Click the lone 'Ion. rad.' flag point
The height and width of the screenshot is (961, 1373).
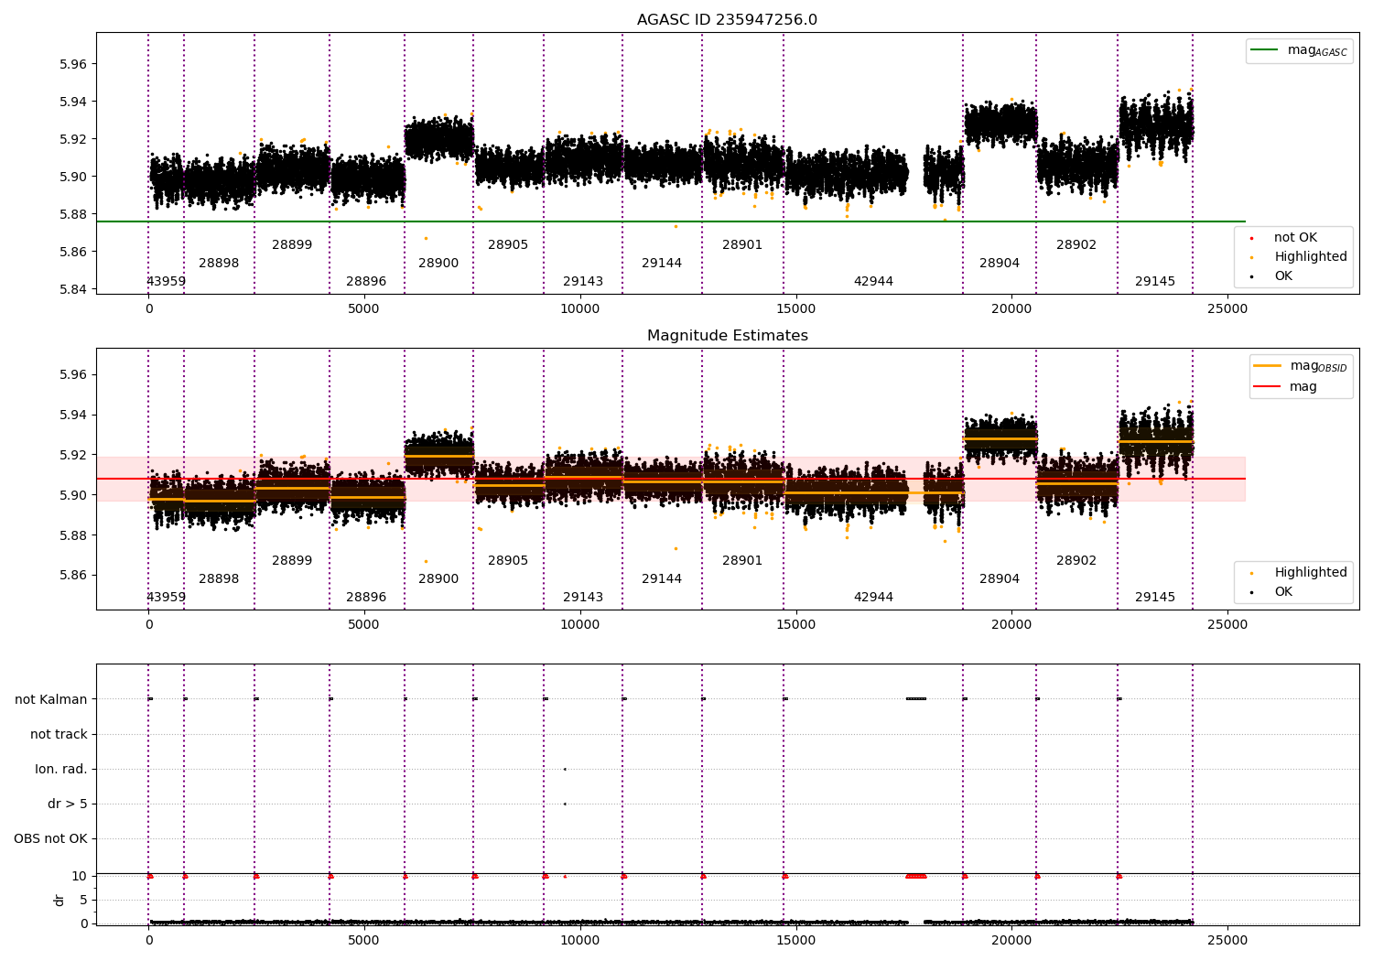pos(565,769)
